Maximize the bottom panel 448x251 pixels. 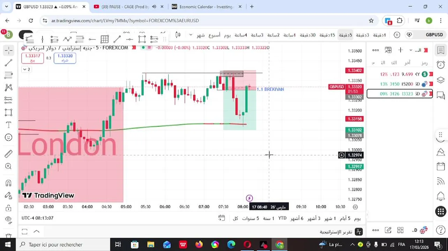point(24,231)
